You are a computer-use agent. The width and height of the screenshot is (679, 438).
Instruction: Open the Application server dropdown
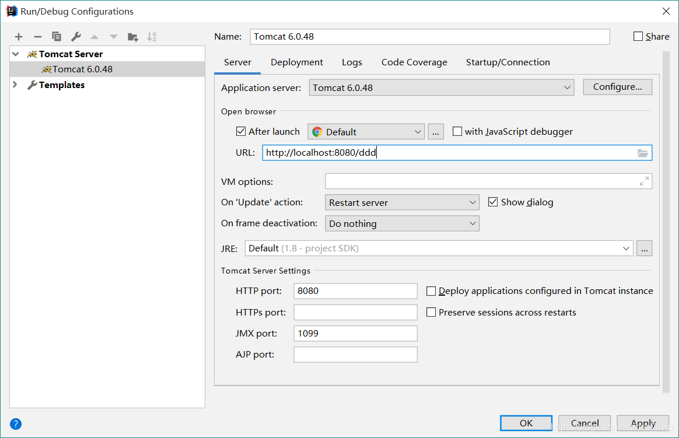tap(441, 87)
